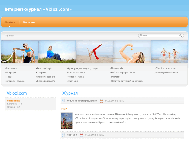This screenshot has height=142, width=189.
Task: Click the Інки article heading
Action: pyautogui.click(x=64, y=109)
